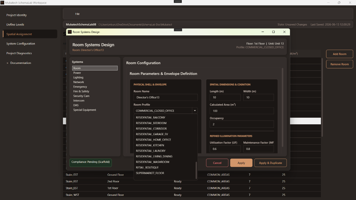Image resolution: width=356 pixels, height=200 pixels.
Task: Choose RESIDENTIAL_HOME_OFFICE profile option
Action: point(165,140)
